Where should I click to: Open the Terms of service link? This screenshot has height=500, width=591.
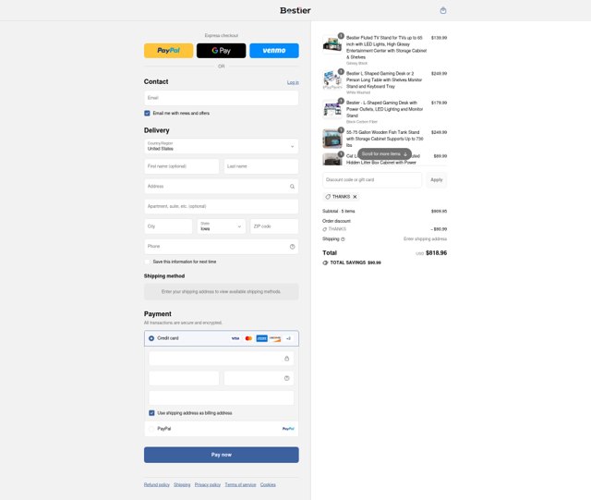click(x=240, y=485)
